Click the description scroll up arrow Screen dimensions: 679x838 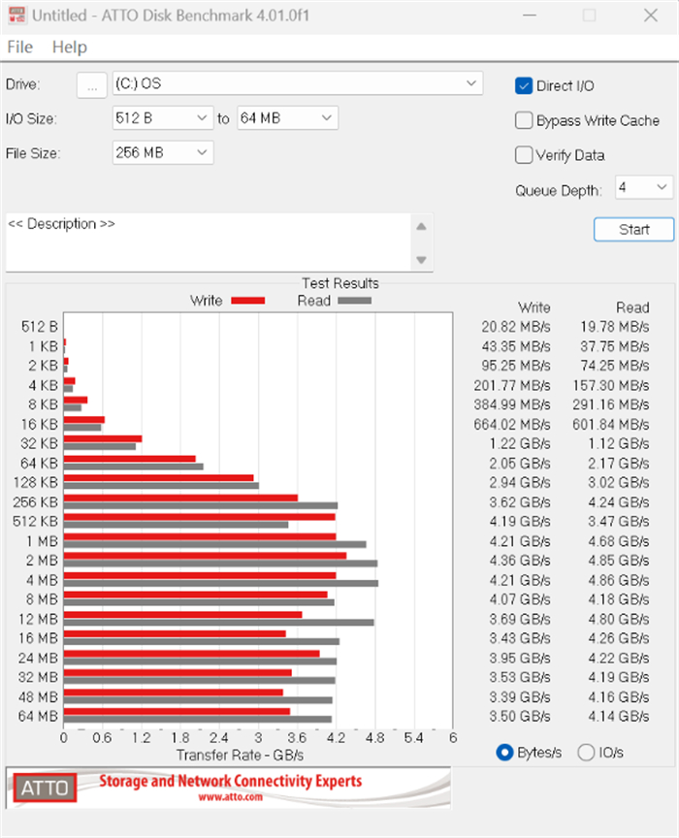tap(421, 227)
